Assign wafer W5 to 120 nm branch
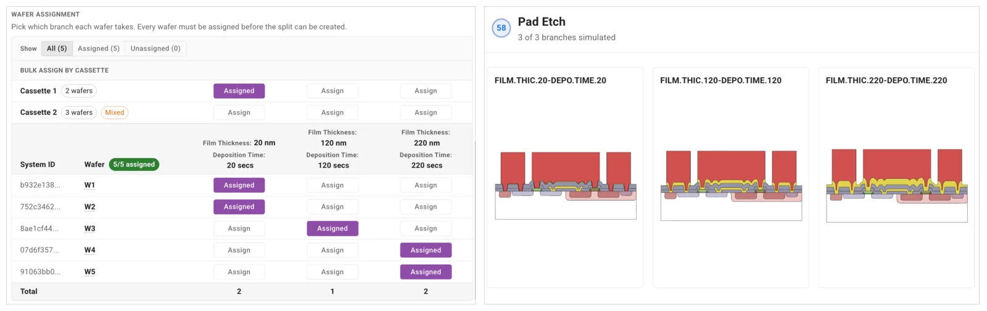Image resolution: width=987 pixels, height=311 pixels. 332,272
